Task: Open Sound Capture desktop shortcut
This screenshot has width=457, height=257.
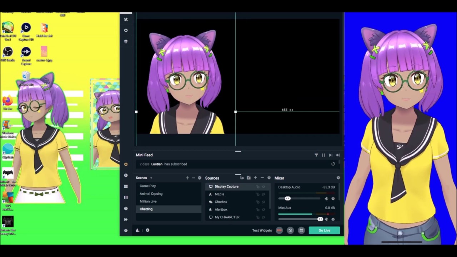Action: pos(26,56)
